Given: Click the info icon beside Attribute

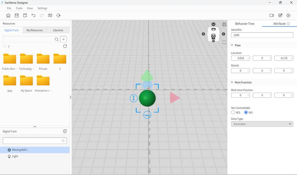Looking at the screenshot, I should (288, 24).
